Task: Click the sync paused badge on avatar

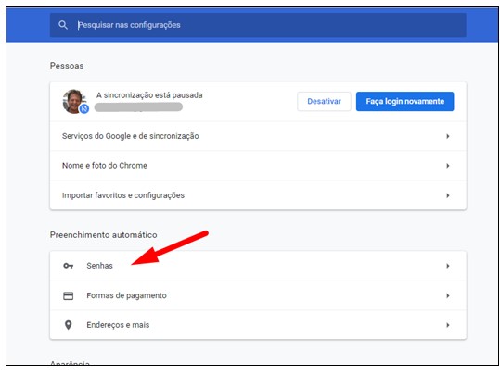Action: [x=84, y=109]
